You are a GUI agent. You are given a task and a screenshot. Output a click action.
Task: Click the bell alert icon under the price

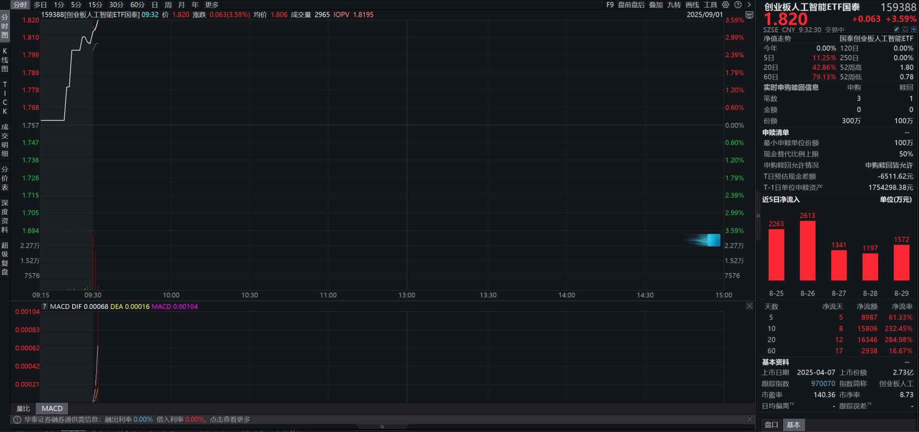pos(905,30)
